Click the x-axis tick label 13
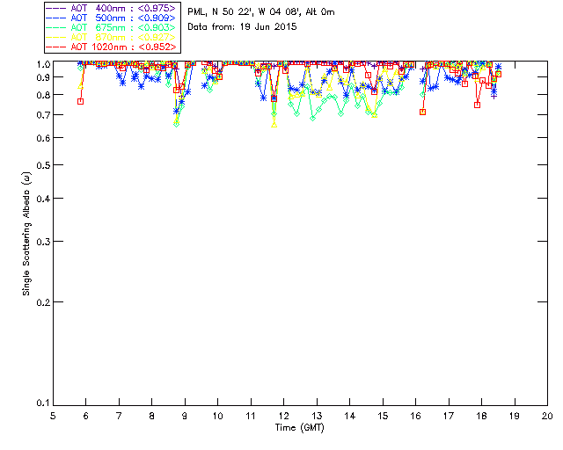 point(317,416)
